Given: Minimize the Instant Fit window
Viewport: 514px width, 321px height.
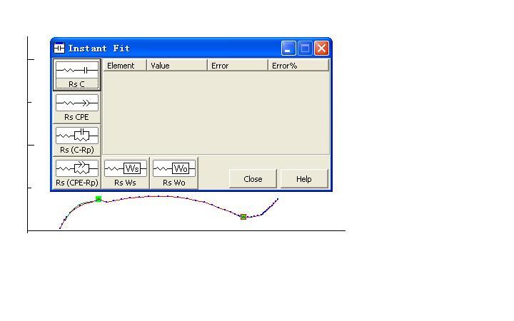Looking at the screenshot, I should pyautogui.click(x=288, y=49).
